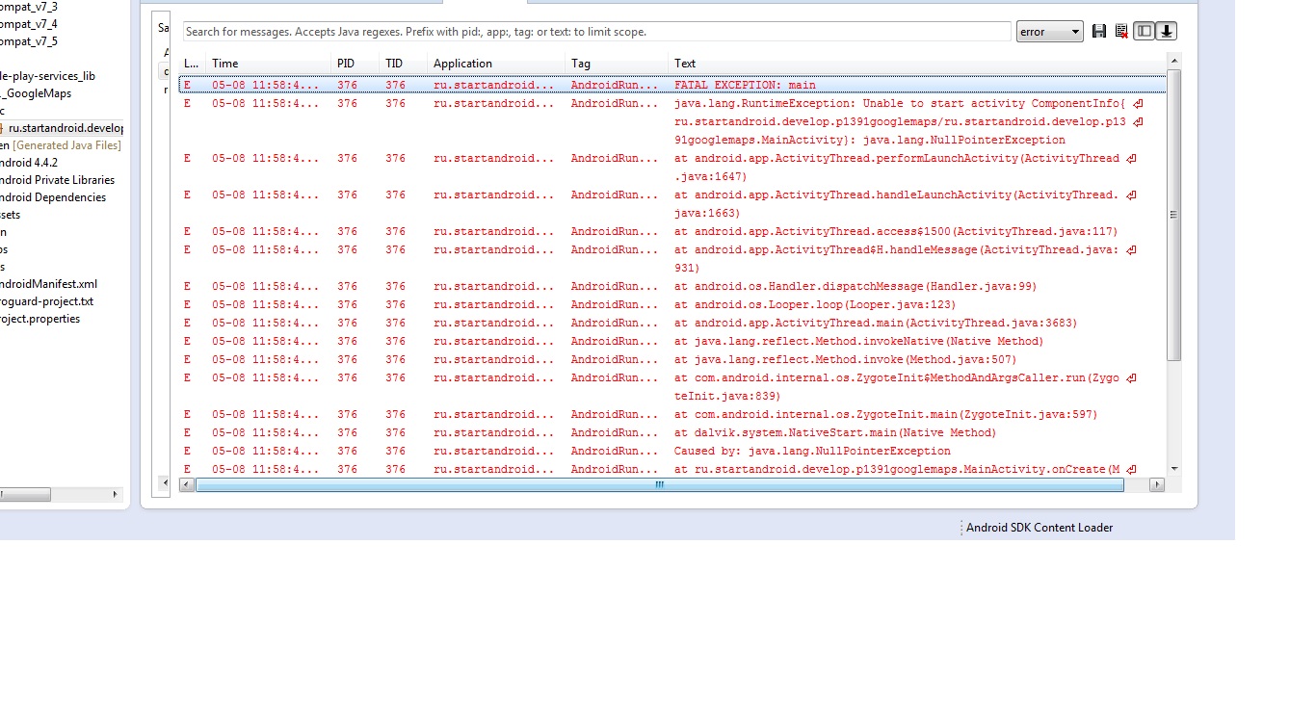Viewport: 1316px width, 701px height.
Task: Click the project tree scroll right arrow
Action: tap(116, 494)
